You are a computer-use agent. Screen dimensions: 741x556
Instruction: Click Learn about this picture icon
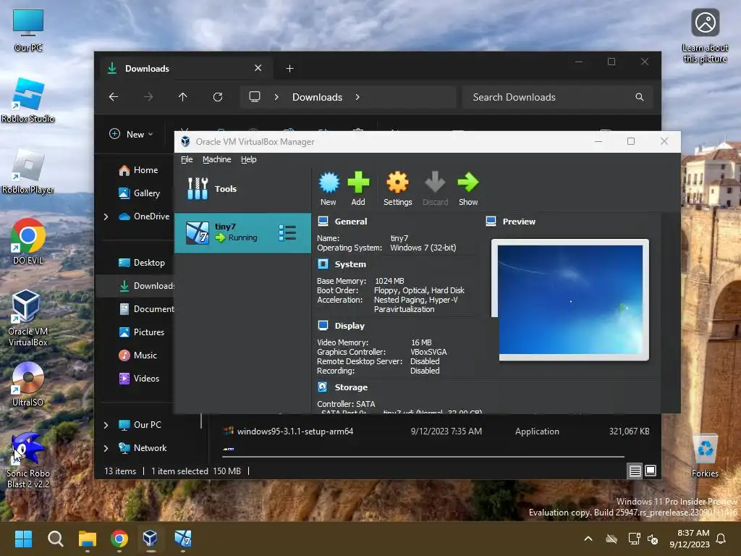(705, 36)
